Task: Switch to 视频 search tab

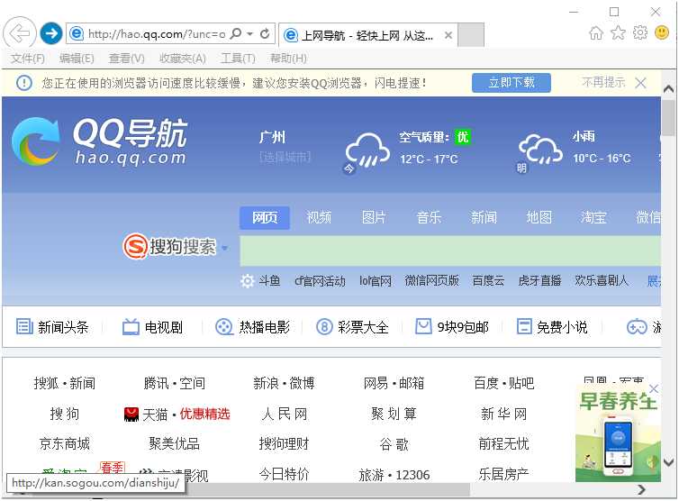Action: (x=319, y=217)
